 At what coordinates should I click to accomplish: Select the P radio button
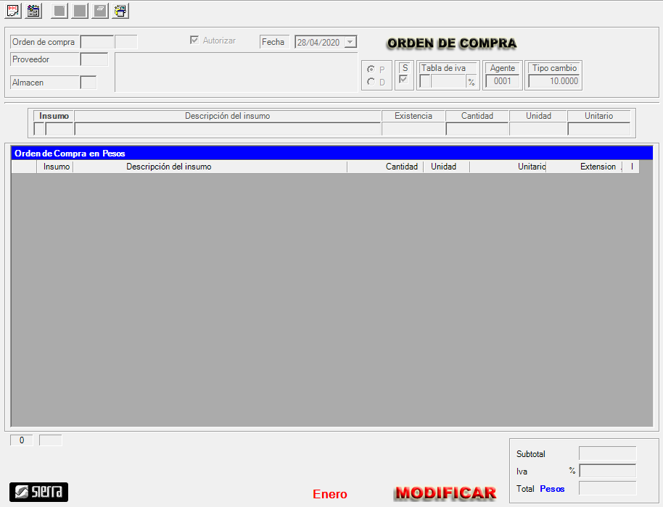371,70
